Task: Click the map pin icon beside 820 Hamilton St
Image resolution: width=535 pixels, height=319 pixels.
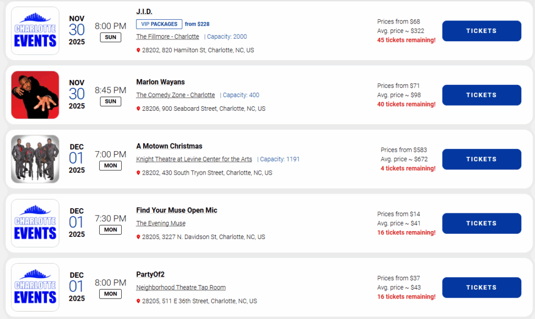Action: (138, 51)
